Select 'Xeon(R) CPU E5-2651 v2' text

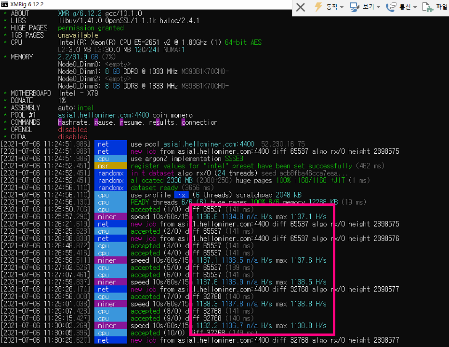coord(131,42)
